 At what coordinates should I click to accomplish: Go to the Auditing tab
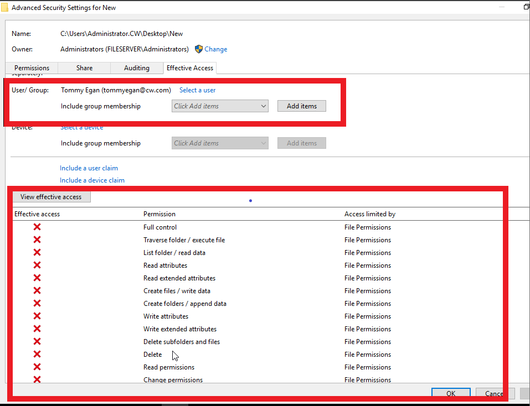[136, 68]
